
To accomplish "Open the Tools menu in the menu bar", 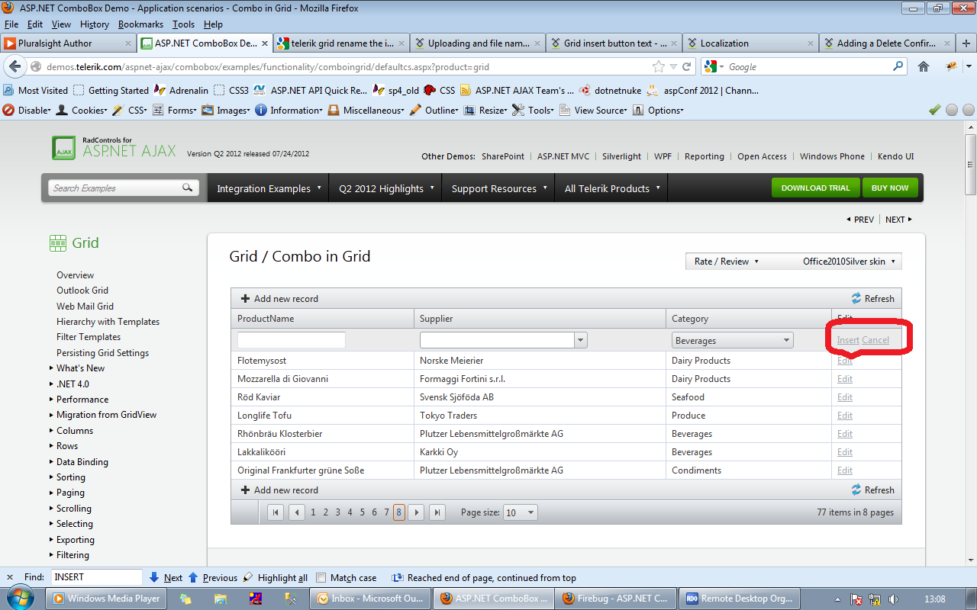I will coord(183,24).
